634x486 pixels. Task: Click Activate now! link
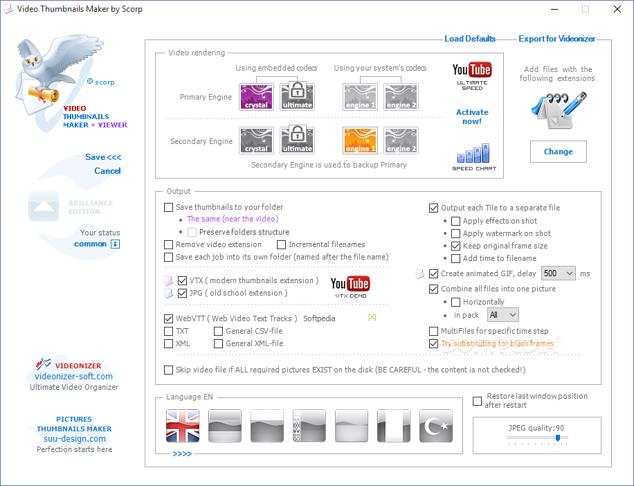point(472,116)
